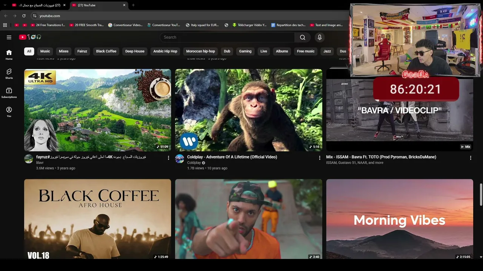Open the apps grid in the bookmarks bar

click(5, 25)
